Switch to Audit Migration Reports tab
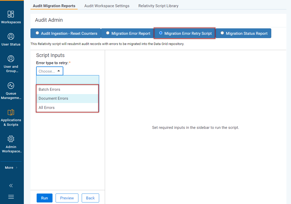This screenshot has height=204, width=291. pyautogui.click(x=54, y=6)
